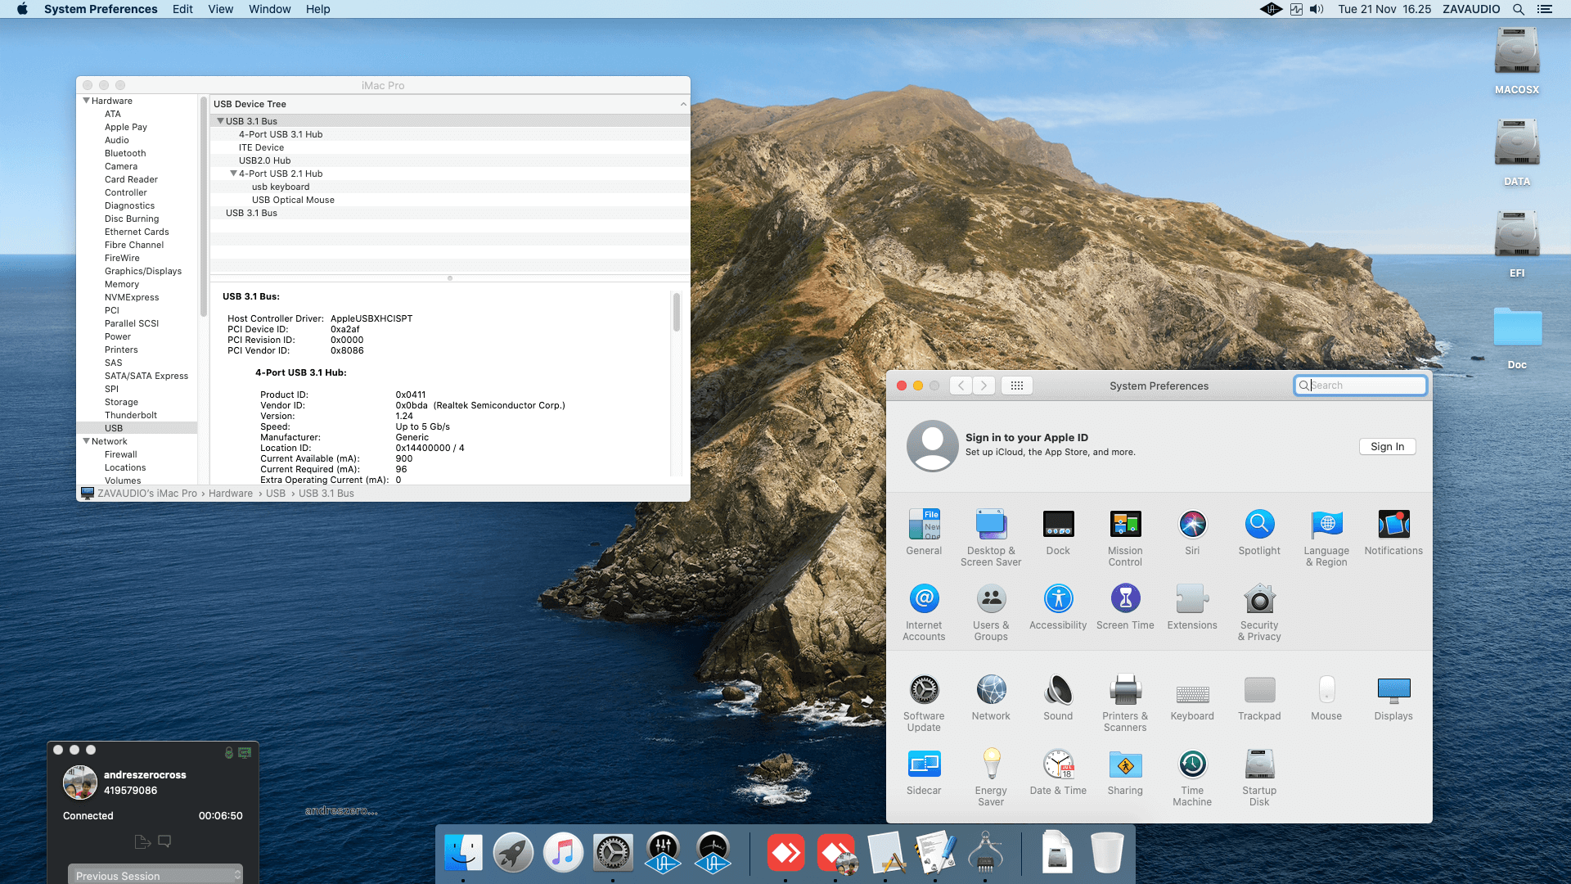
Task: Open the Window menu
Action: point(269,9)
